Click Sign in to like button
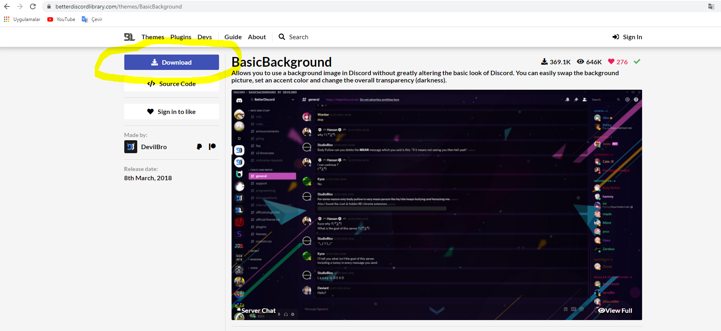This screenshot has height=331, width=721. [x=172, y=112]
